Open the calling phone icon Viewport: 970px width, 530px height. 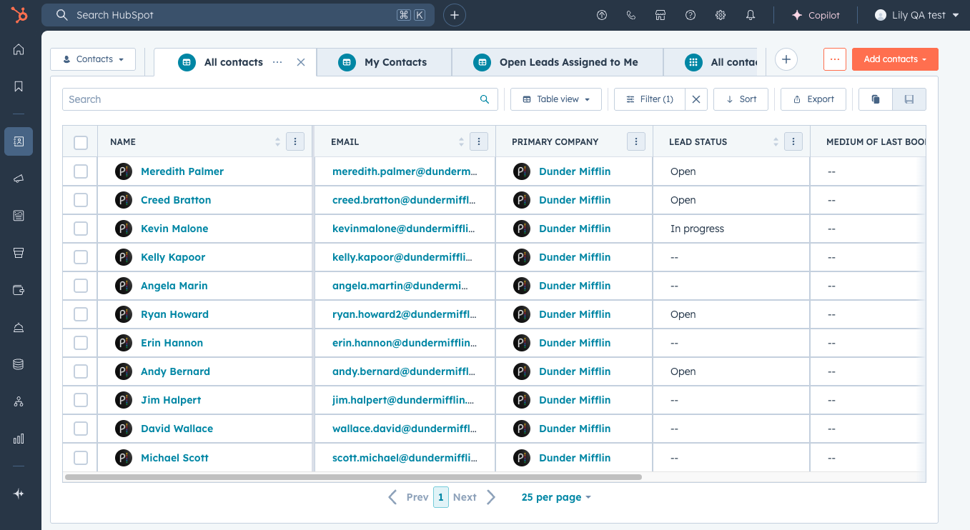coord(631,15)
